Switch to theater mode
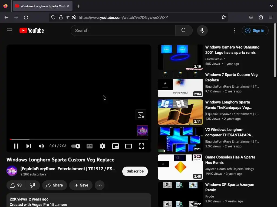Viewport: 277px width, 207px height. (x=128, y=146)
